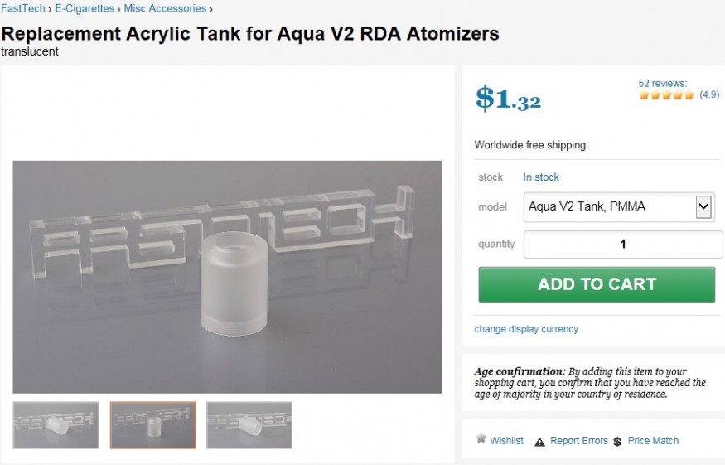The width and height of the screenshot is (725, 465).
Task: Open the change display currency link
Action: coord(526,329)
